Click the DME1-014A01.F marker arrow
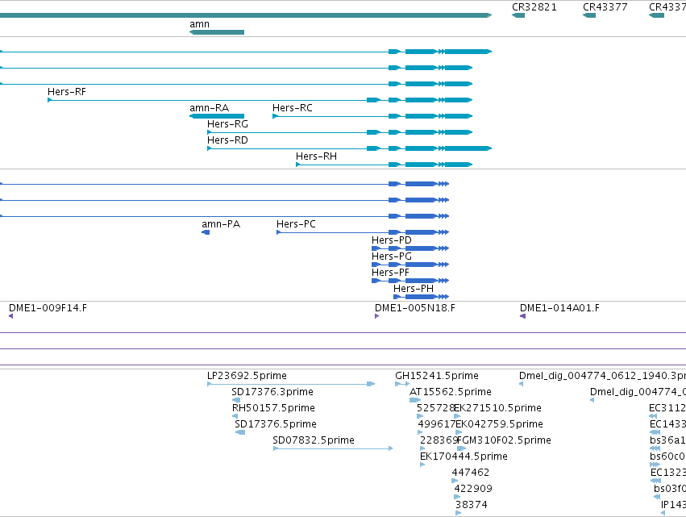This screenshot has height=517, width=686. point(522,316)
